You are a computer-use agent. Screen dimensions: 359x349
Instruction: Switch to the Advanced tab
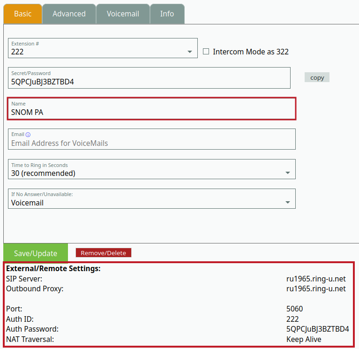tap(69, 14)
